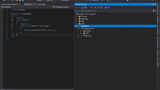Viewport: 160px width, 90px height.
Task: Open search options dropdown beside magnifier
Action: coord(155,11)
